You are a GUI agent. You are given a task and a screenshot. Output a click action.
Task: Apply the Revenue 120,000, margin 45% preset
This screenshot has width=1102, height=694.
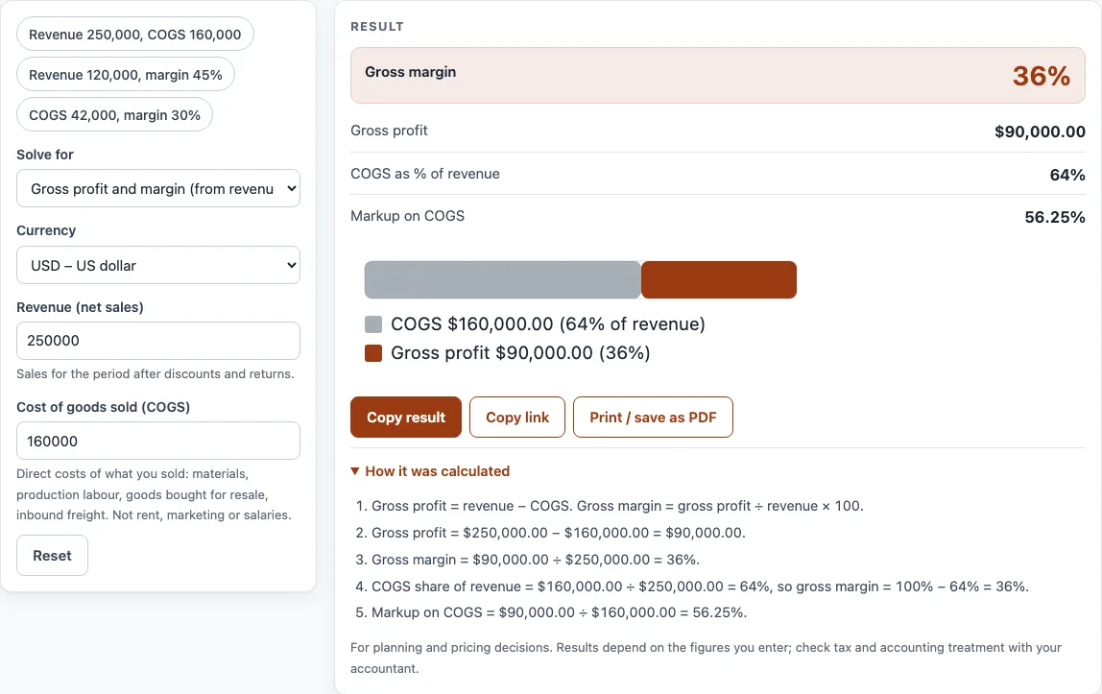click(x=126, y=75)
